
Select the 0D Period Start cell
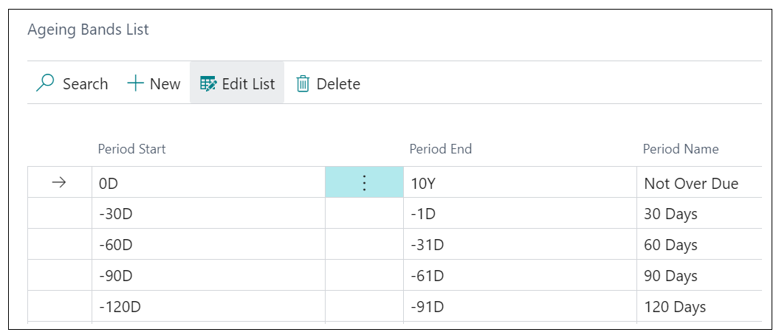click(208, 183)
